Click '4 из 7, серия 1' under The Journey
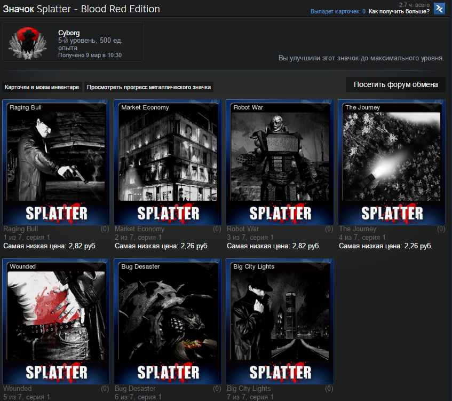Viewport: 452px width, 401px height. pos(362,238)
